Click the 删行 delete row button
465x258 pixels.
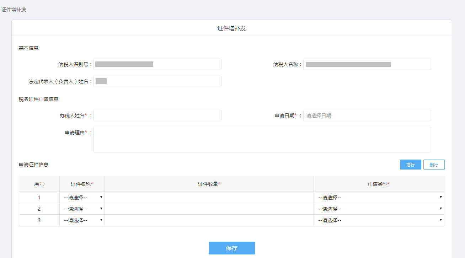tap(434, 165)
